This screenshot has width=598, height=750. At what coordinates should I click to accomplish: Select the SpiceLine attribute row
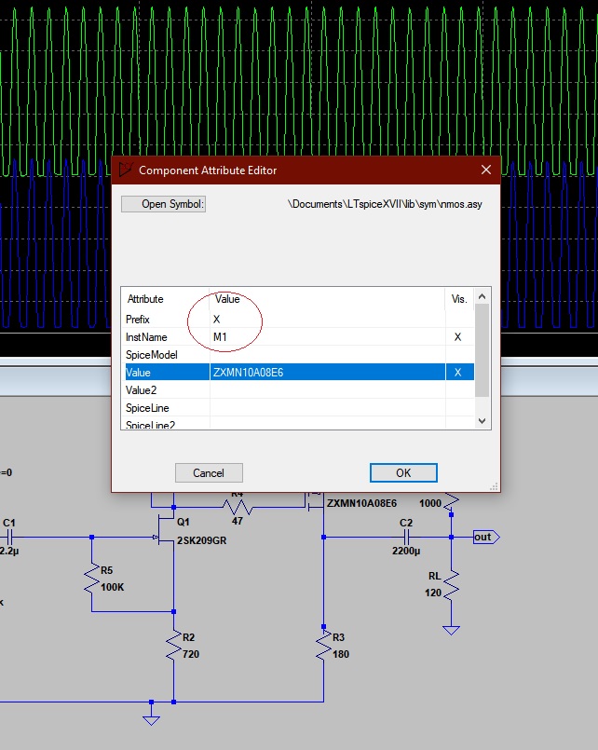coord(299,407)
